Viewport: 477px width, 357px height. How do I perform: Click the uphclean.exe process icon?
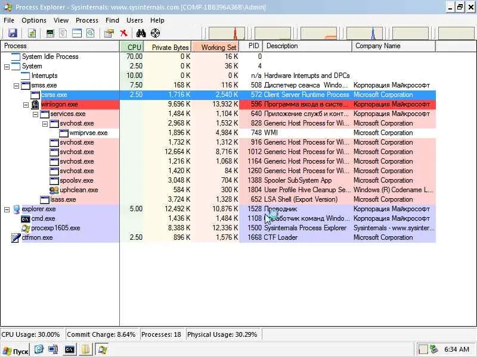(x=54, y=190)
